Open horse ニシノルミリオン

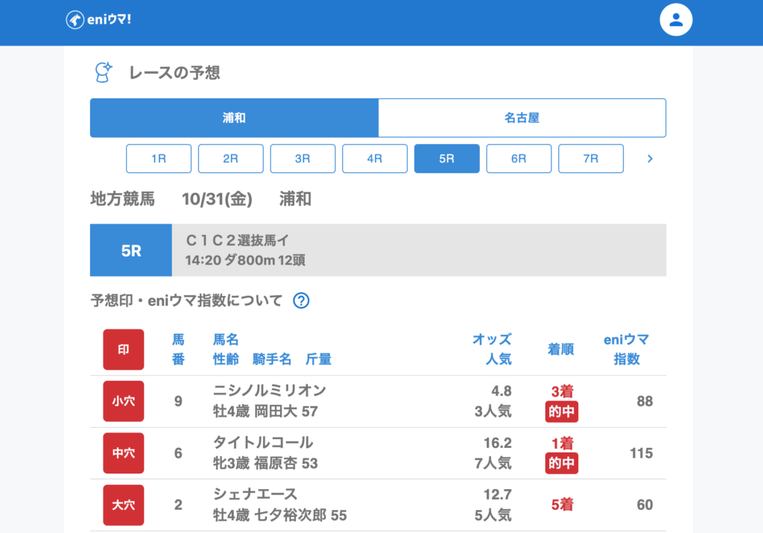pos(269,391)
